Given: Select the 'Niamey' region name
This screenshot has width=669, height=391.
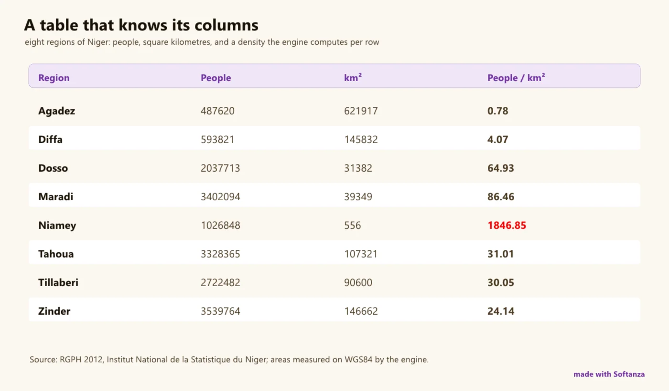Looking at the screenshot, I should click(57, 226).
